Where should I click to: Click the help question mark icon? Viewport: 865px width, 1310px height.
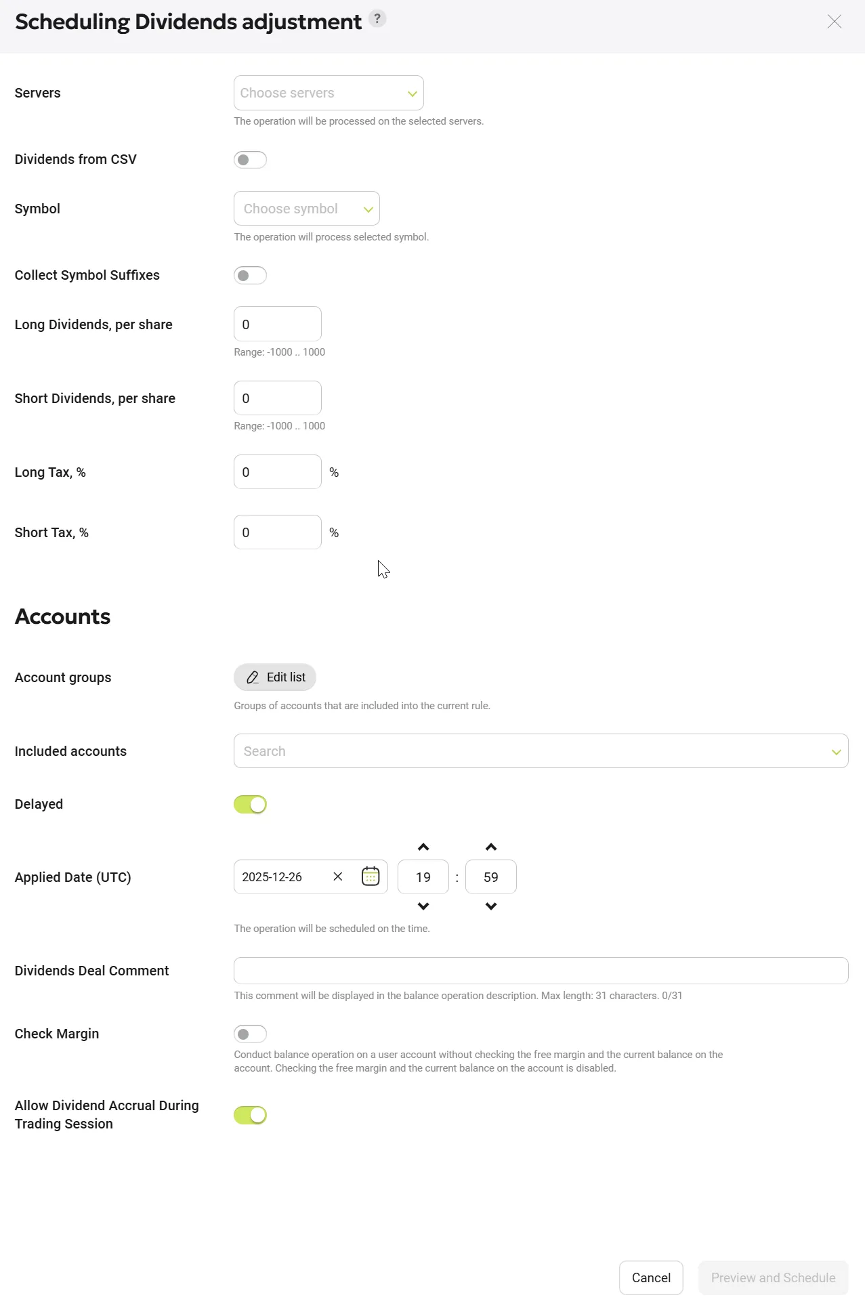pos(377,18)
